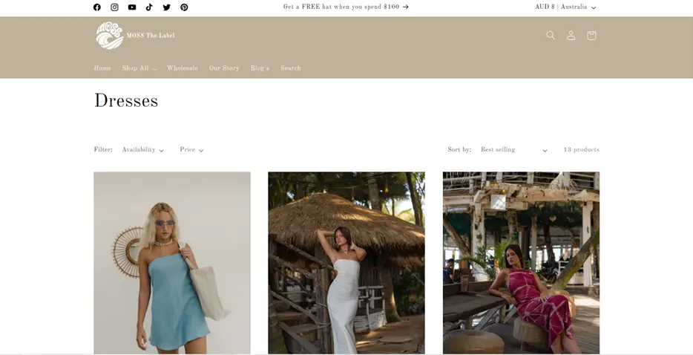Open the Our Story page link
Screen dimensions: 693x355
click(224, 68)
